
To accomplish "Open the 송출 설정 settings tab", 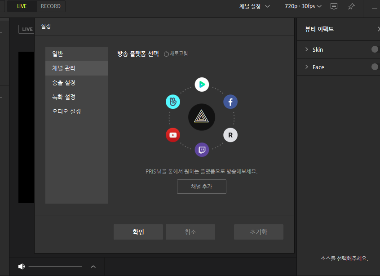I will tap(76, 82).
